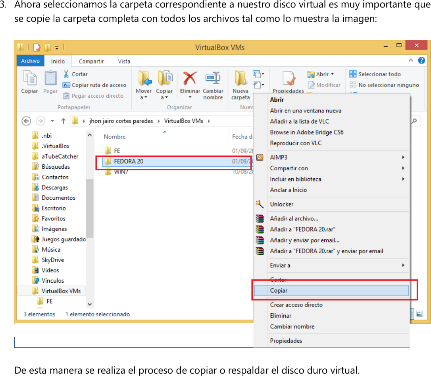Screen dimensions: 431x376
Task: Choose Añadir a "FEDORA 20.rar"
Action: point(331,229)
